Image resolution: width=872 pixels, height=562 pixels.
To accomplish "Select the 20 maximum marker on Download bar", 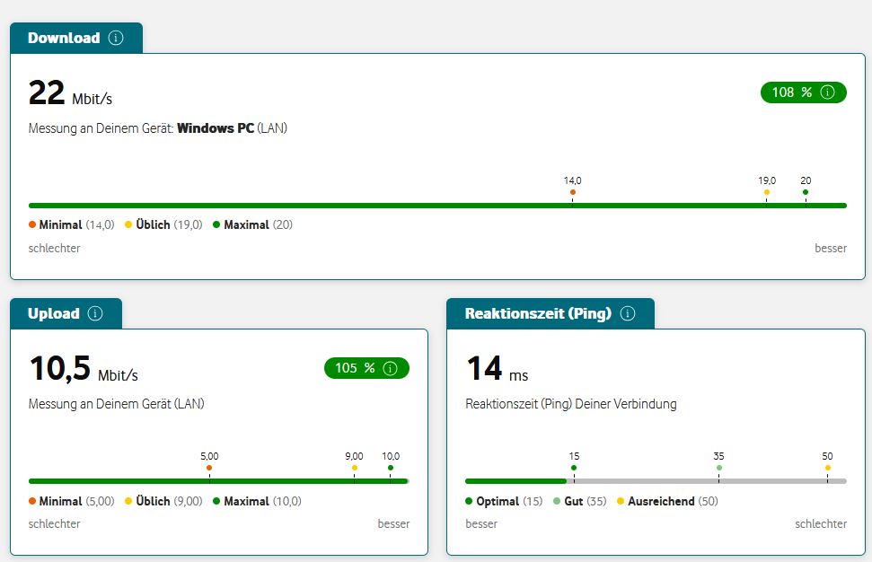I will click(x=805, y=191).
